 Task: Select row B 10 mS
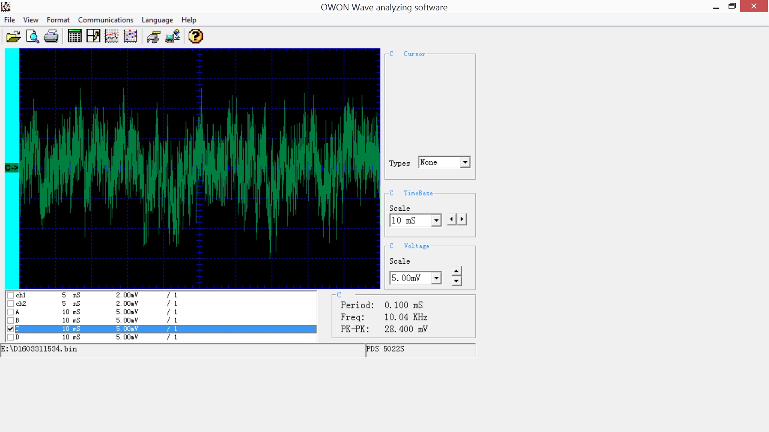tap(166, 320)
